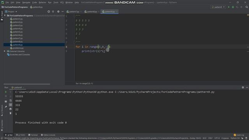Viewport: 249px width, 140px height.
Task: Open the VCS menu
Action: (62, 3)
